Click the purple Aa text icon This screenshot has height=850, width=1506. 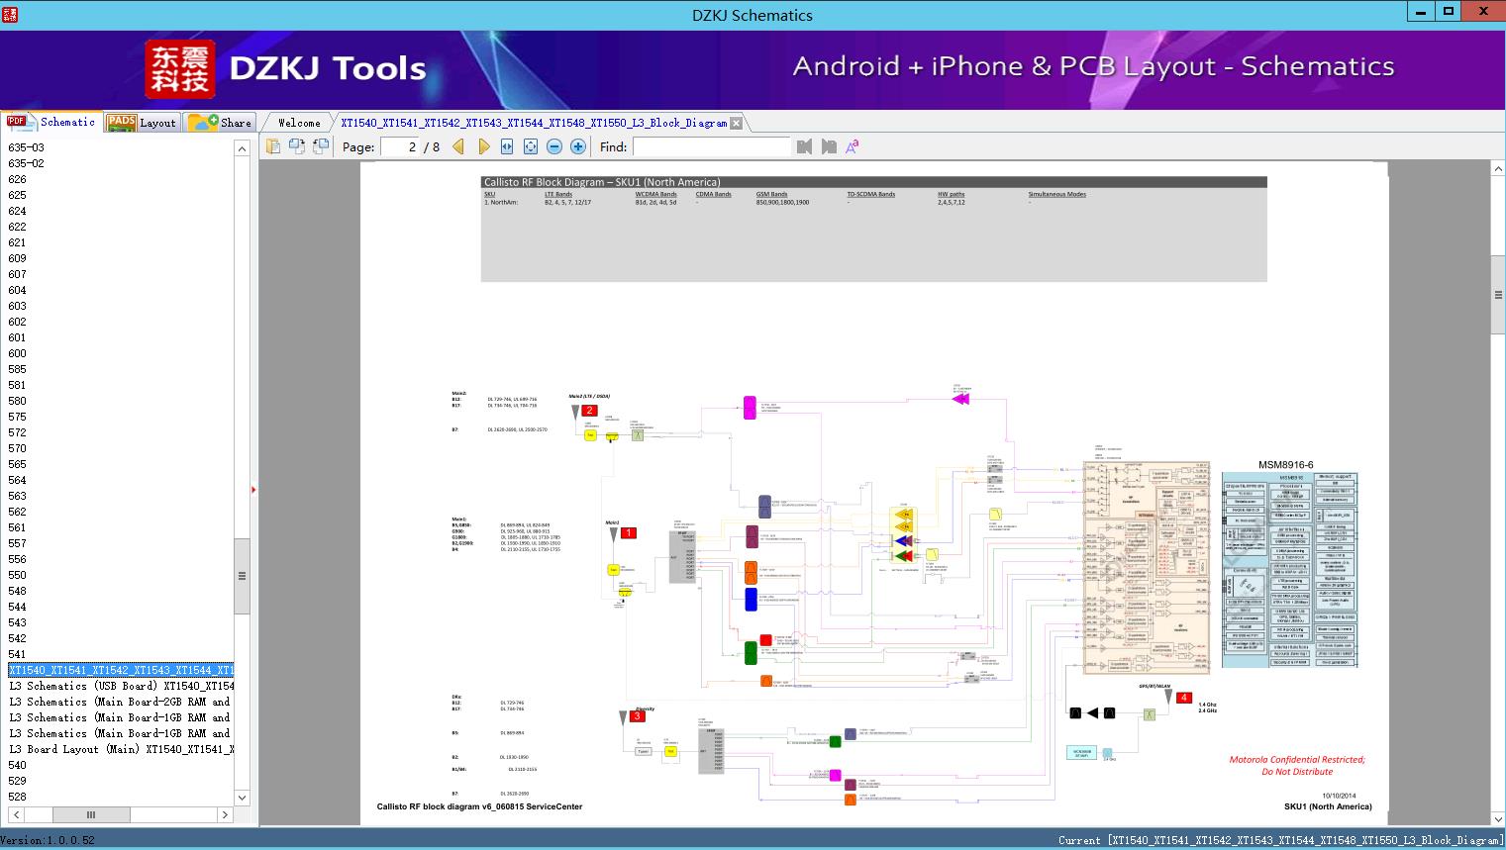point(852,146)
